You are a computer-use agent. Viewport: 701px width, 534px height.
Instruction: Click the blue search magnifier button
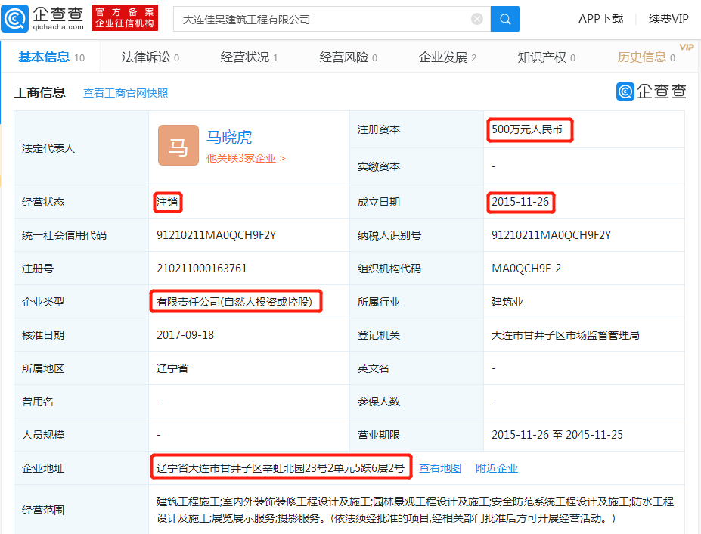(504, 19)
